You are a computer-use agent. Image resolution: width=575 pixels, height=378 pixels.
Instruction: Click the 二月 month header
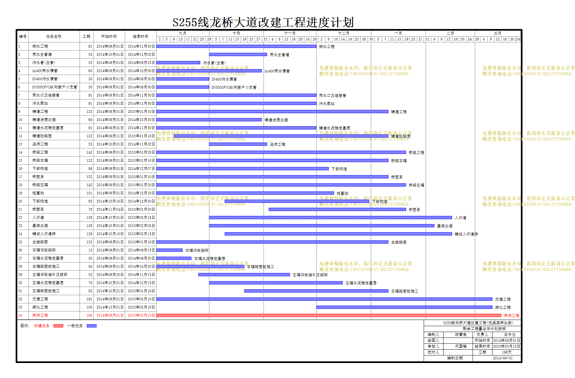tap(450, 33)
